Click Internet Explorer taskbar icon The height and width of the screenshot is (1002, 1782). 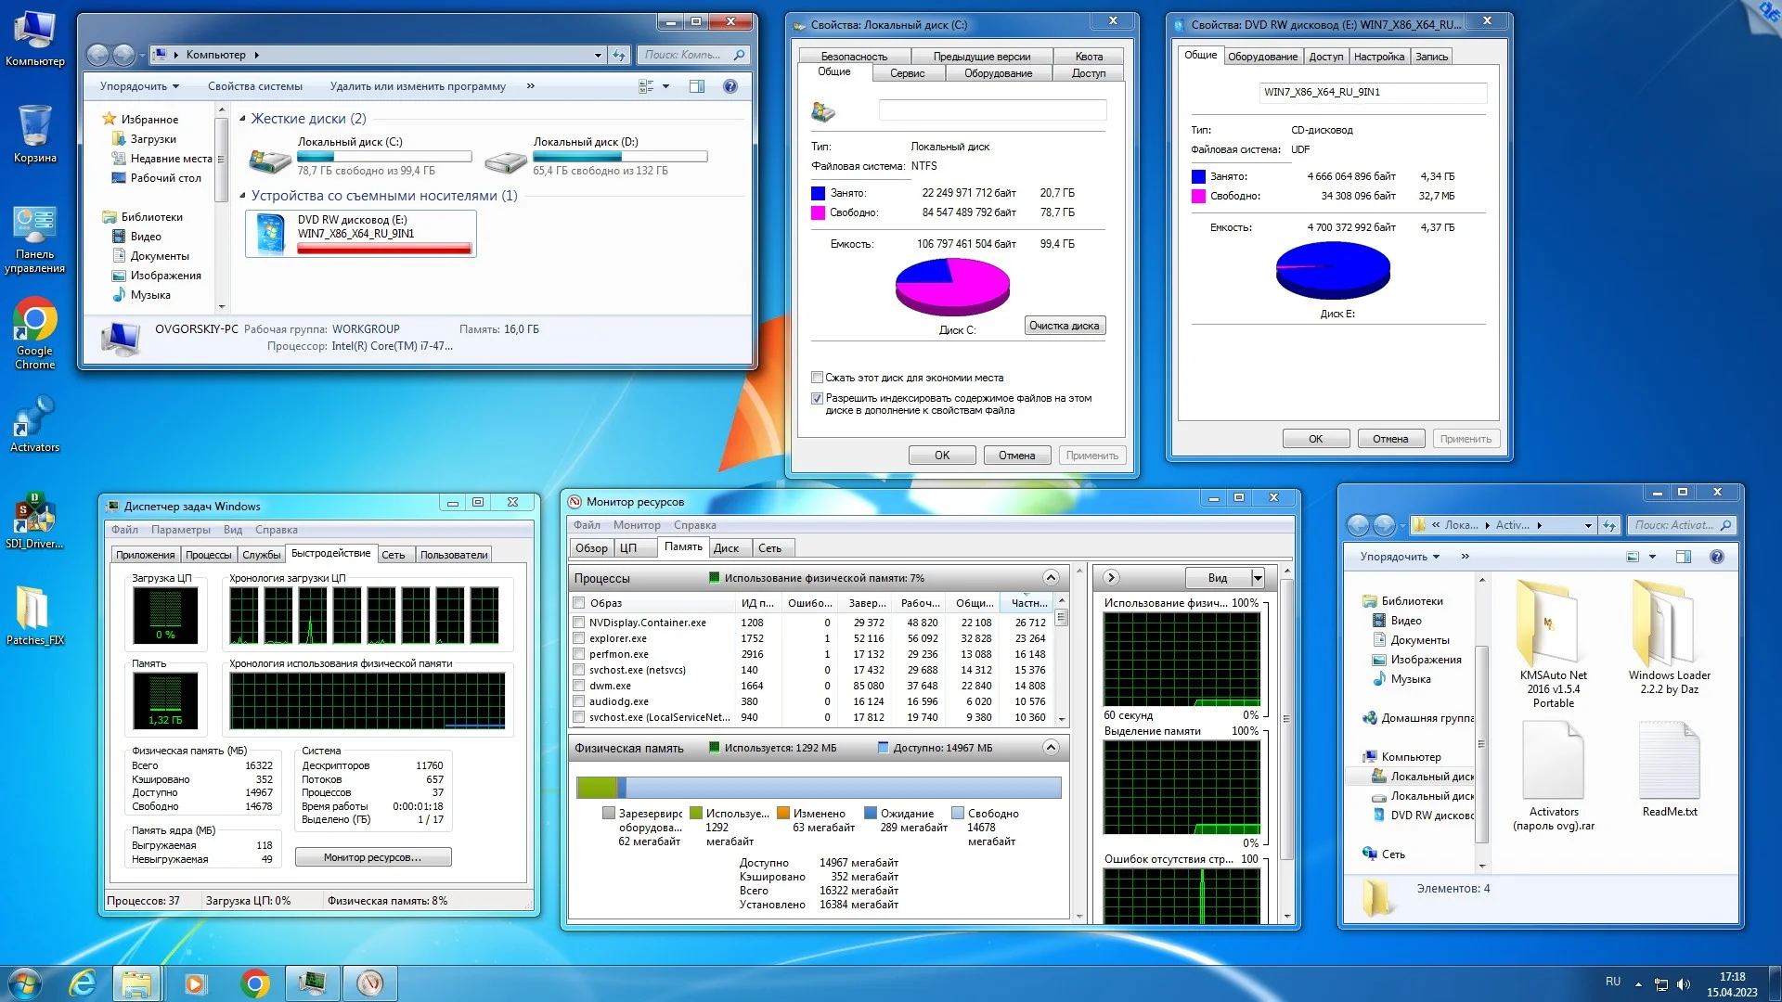tap(83, 983)
